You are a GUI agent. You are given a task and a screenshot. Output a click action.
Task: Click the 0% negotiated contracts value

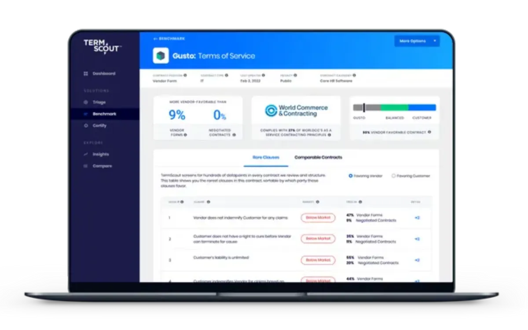tap(220, 115)
